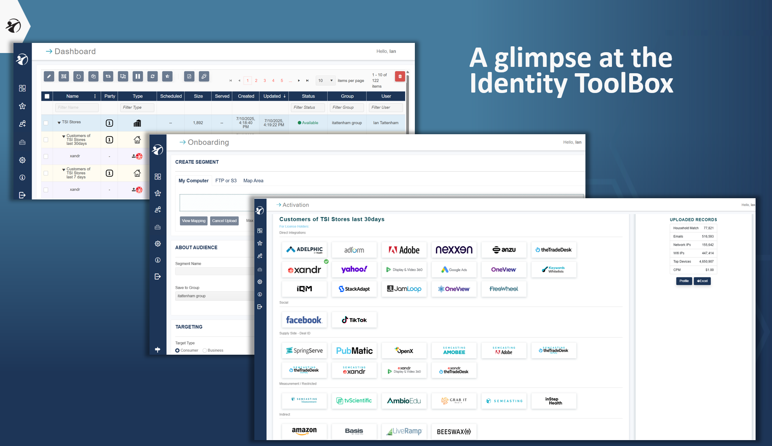
Task: Click the "Available" status text
Action: tap(310, 123)
